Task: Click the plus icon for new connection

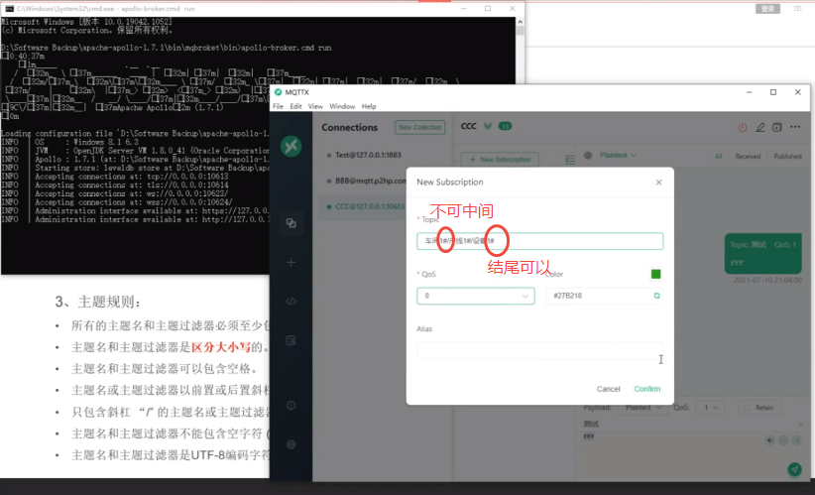Action: (291, 262)
